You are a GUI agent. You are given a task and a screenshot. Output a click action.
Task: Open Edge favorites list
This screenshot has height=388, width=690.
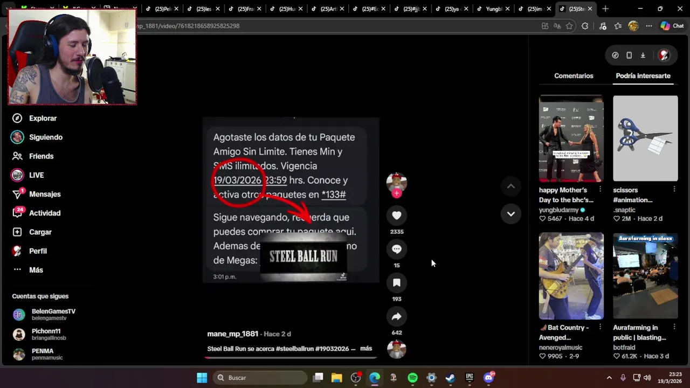click(x=618, y=26)
